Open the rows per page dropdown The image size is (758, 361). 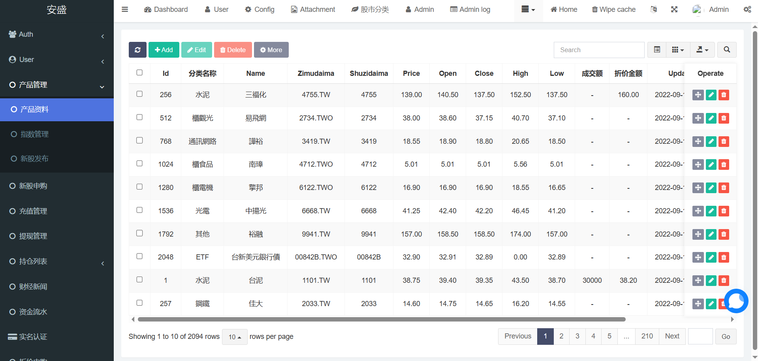point(235,337)
